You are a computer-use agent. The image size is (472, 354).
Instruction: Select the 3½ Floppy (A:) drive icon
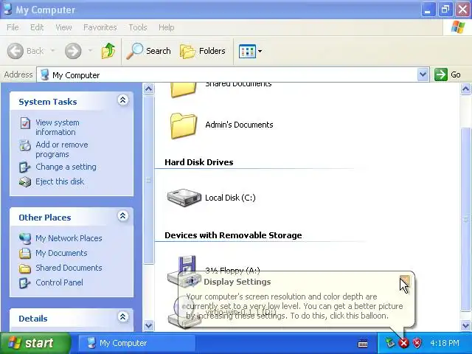point(184,270)
